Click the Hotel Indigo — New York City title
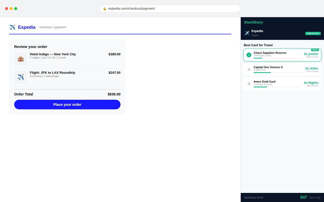324x202 pixels. coord(53,54)
